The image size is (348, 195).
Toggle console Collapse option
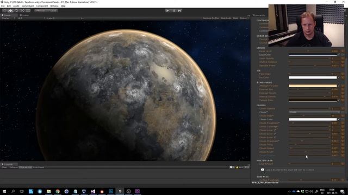click(13, 167)
